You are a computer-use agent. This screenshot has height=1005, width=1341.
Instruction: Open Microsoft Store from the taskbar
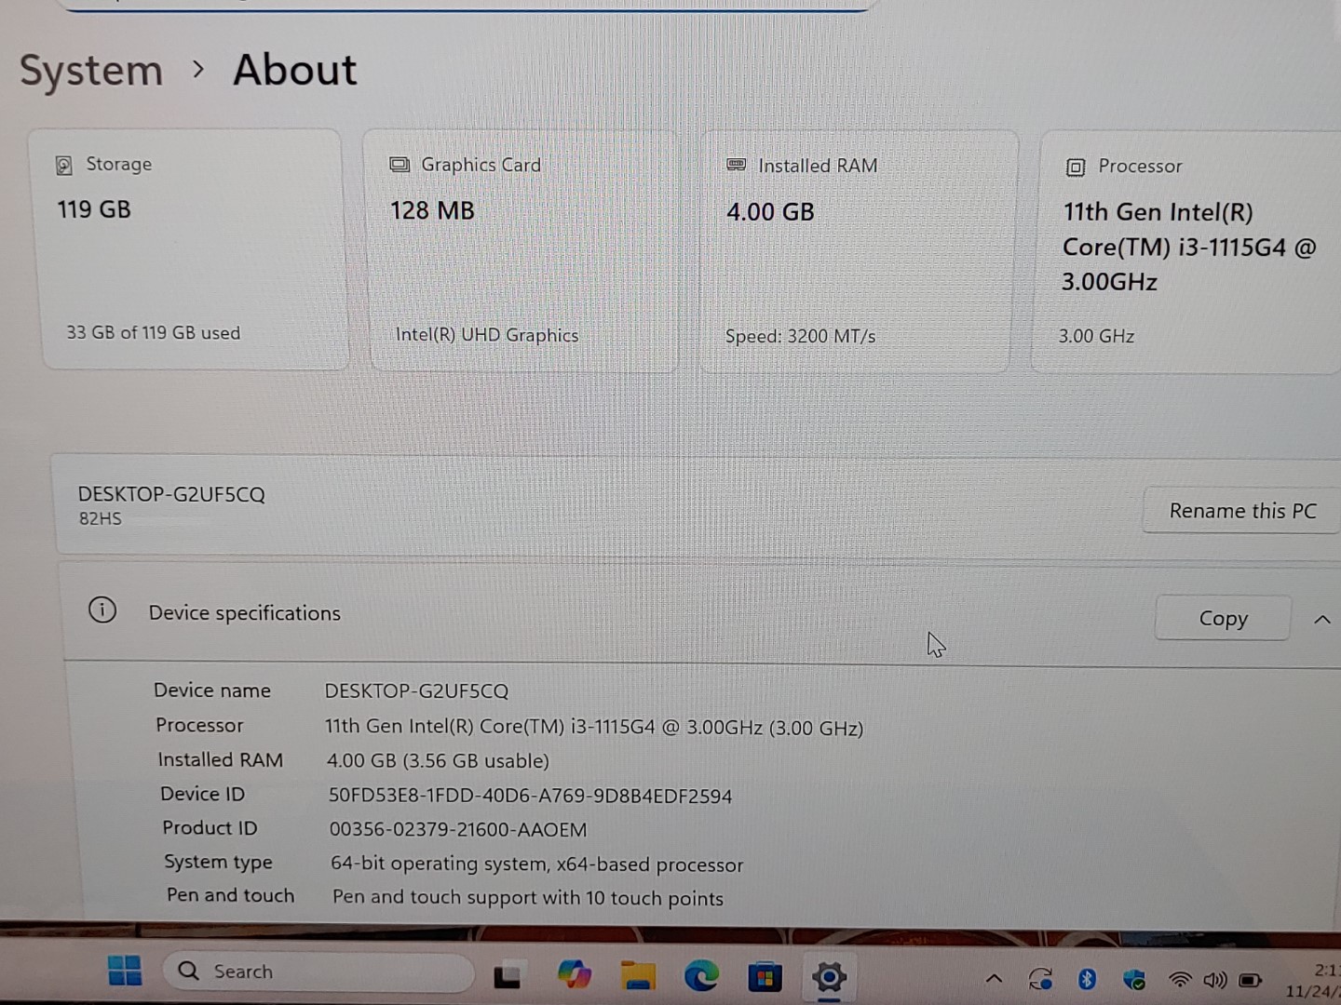click(x=765, y=977)
